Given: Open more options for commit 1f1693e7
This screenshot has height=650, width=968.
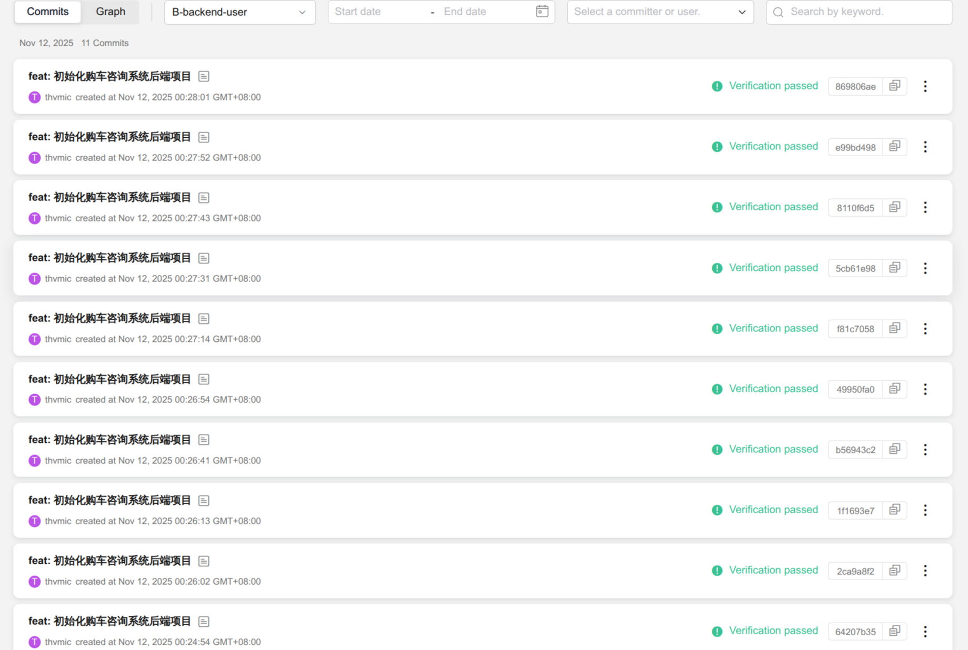Looking at the screenshot, I should (x=925, y=510).
